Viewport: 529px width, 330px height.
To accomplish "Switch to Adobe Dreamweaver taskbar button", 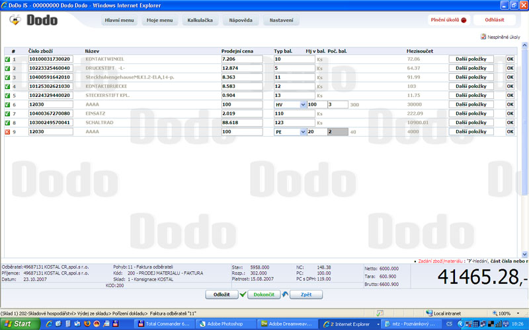I will pyautogui.click(x=287, y=324).
